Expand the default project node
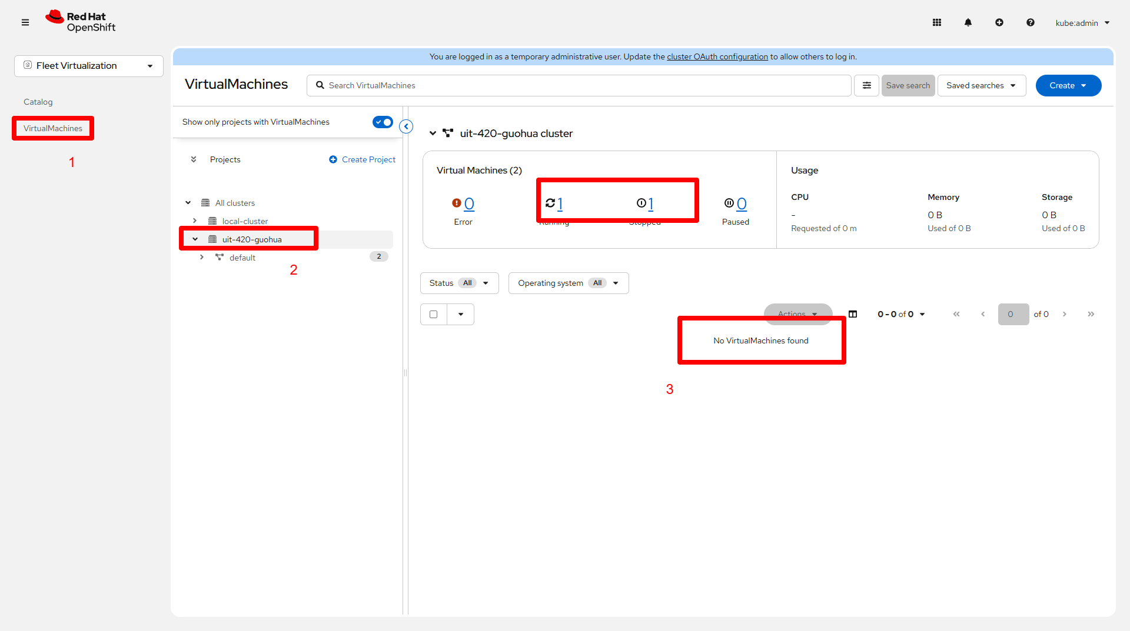Screen dimensions: 1130x631 point(202,258)
